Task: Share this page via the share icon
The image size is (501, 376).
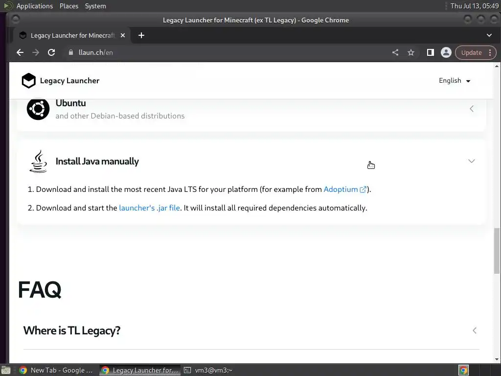Action: pos(395,52)
